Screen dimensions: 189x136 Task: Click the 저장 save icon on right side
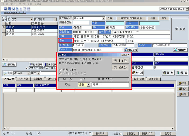pyautogui.click(x=183, y=83)
